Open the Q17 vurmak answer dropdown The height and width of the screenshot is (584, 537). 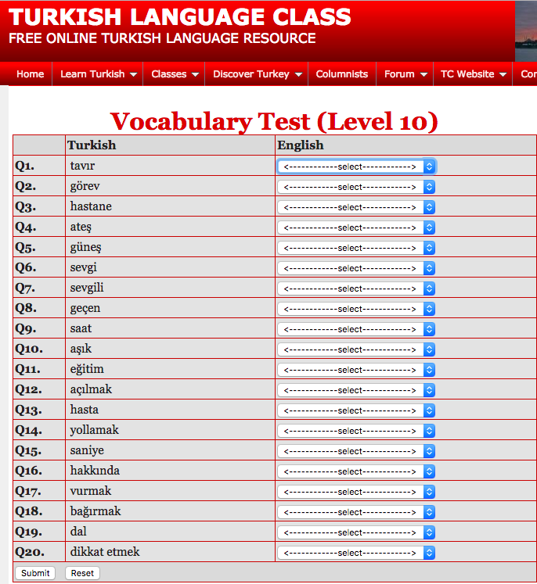tap(356, 492)
